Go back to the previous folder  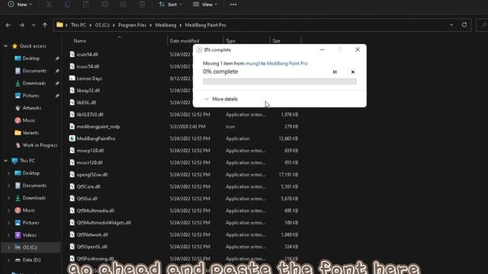(x=8, y=25)
